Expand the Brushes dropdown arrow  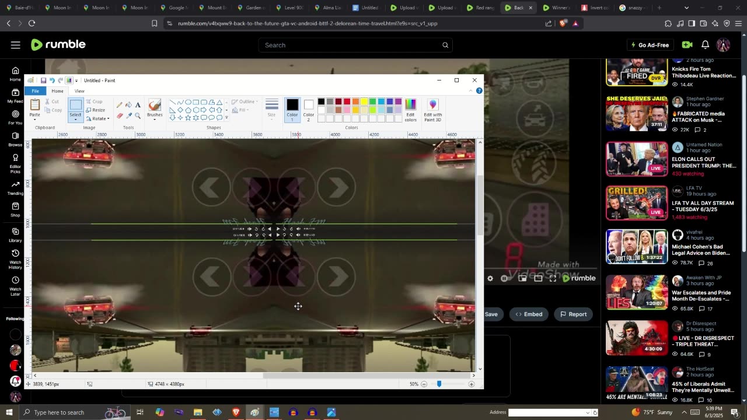[155, 120]
